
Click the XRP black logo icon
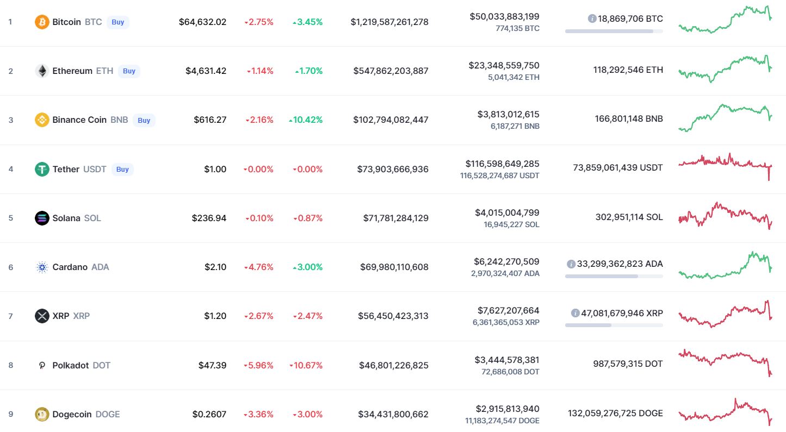[42, 316]
